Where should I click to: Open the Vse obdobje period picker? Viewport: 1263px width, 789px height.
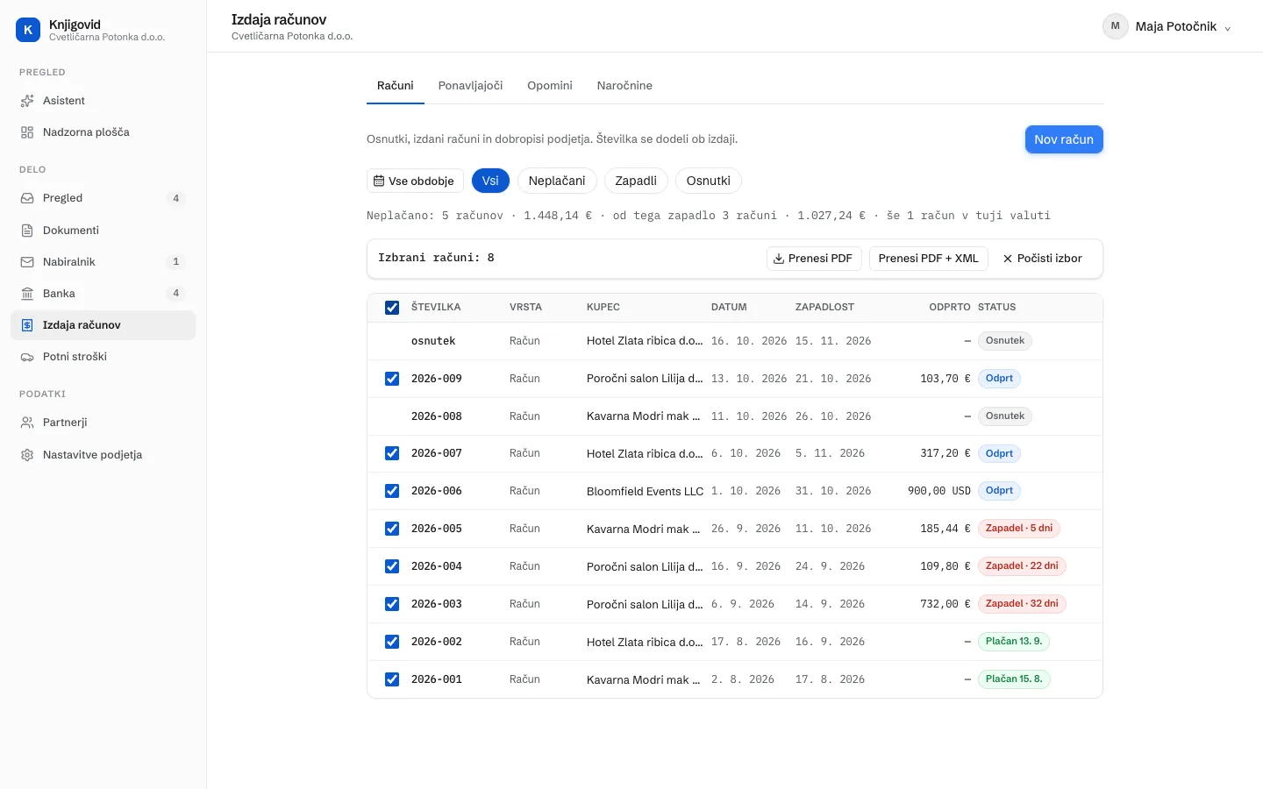point(415,181)
